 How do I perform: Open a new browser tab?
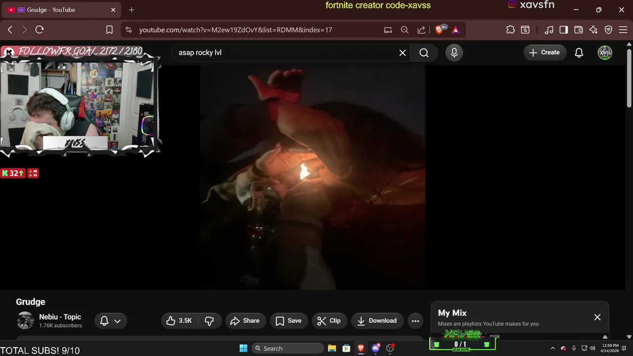pyautogui.click(x=132, y=10)
